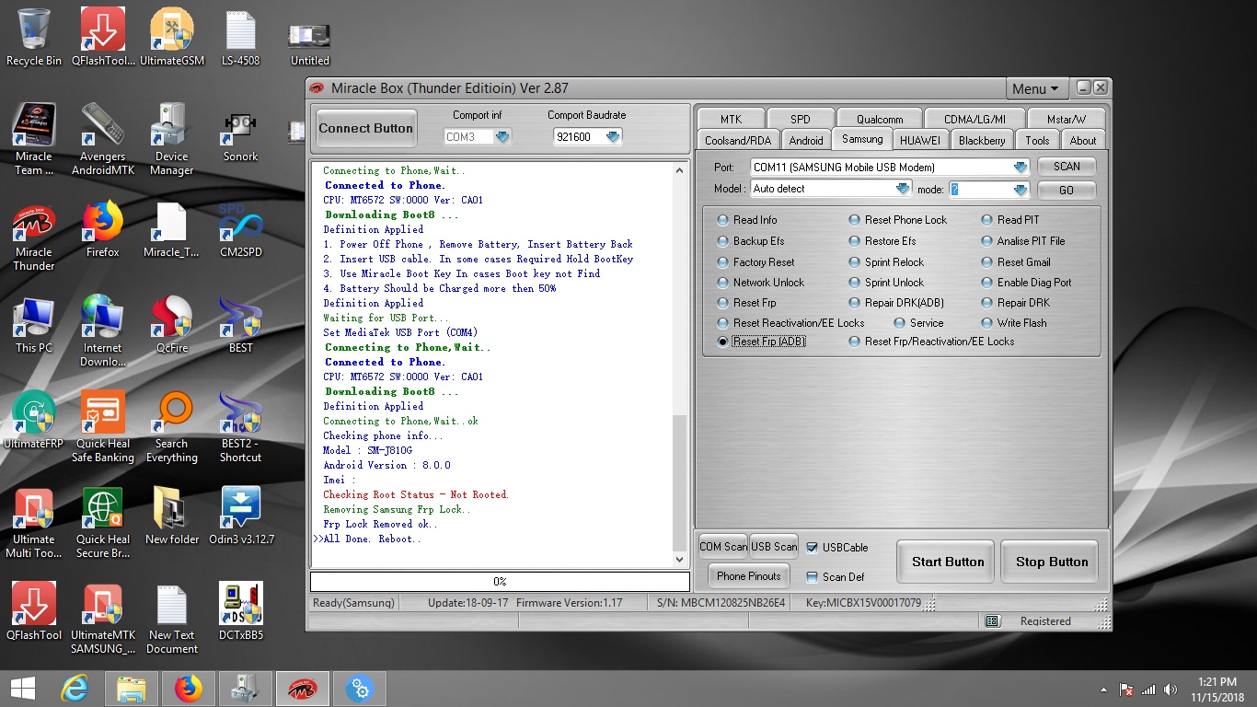This screenshot has width=1257, height=707.
Task: Open the Menu dropdown in title bar
Action: [x=1035, y=89]
